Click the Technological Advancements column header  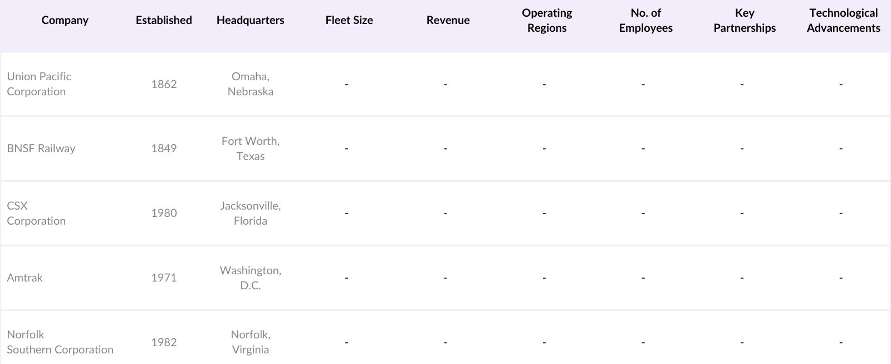(843, 21)
